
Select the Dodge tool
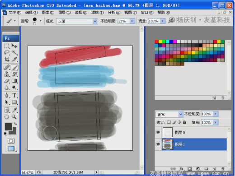pyautogui.click(x=14, y=88)
